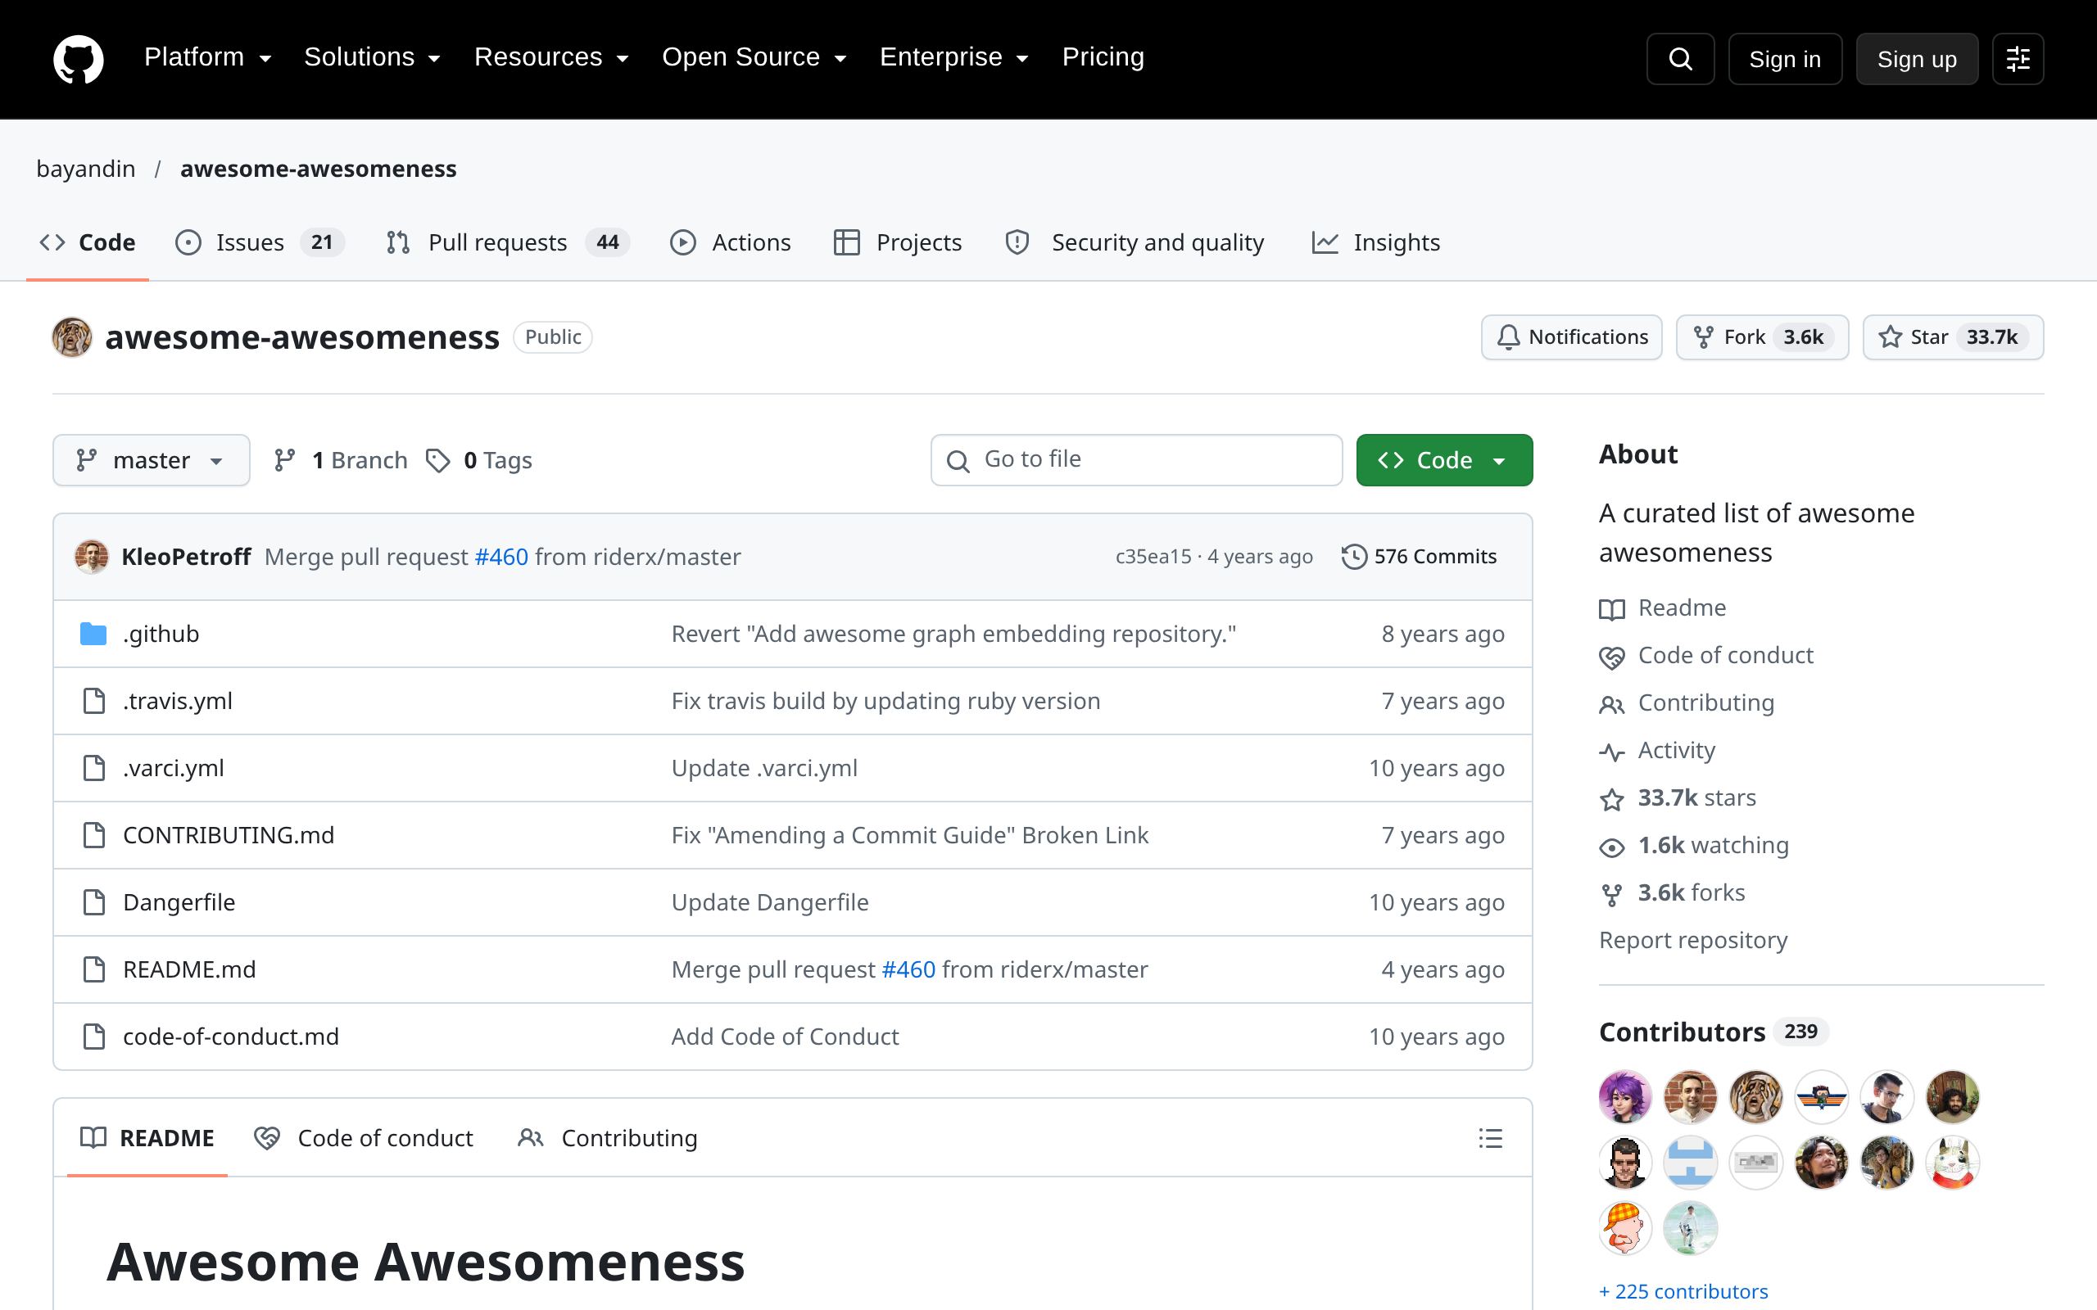Select the Contributing README tab
This screenshot has width=2097, height=1310.
pos(608,1137)
